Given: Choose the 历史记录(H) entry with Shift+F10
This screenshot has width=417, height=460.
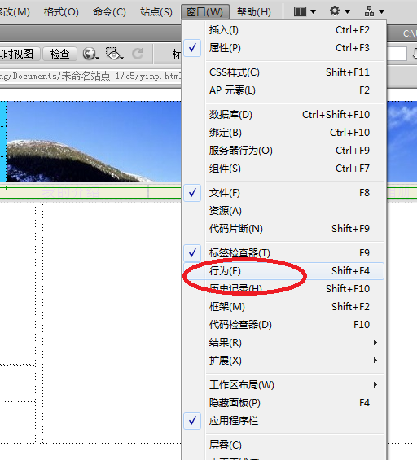Looking at the screenshot, I should [283, 289].
